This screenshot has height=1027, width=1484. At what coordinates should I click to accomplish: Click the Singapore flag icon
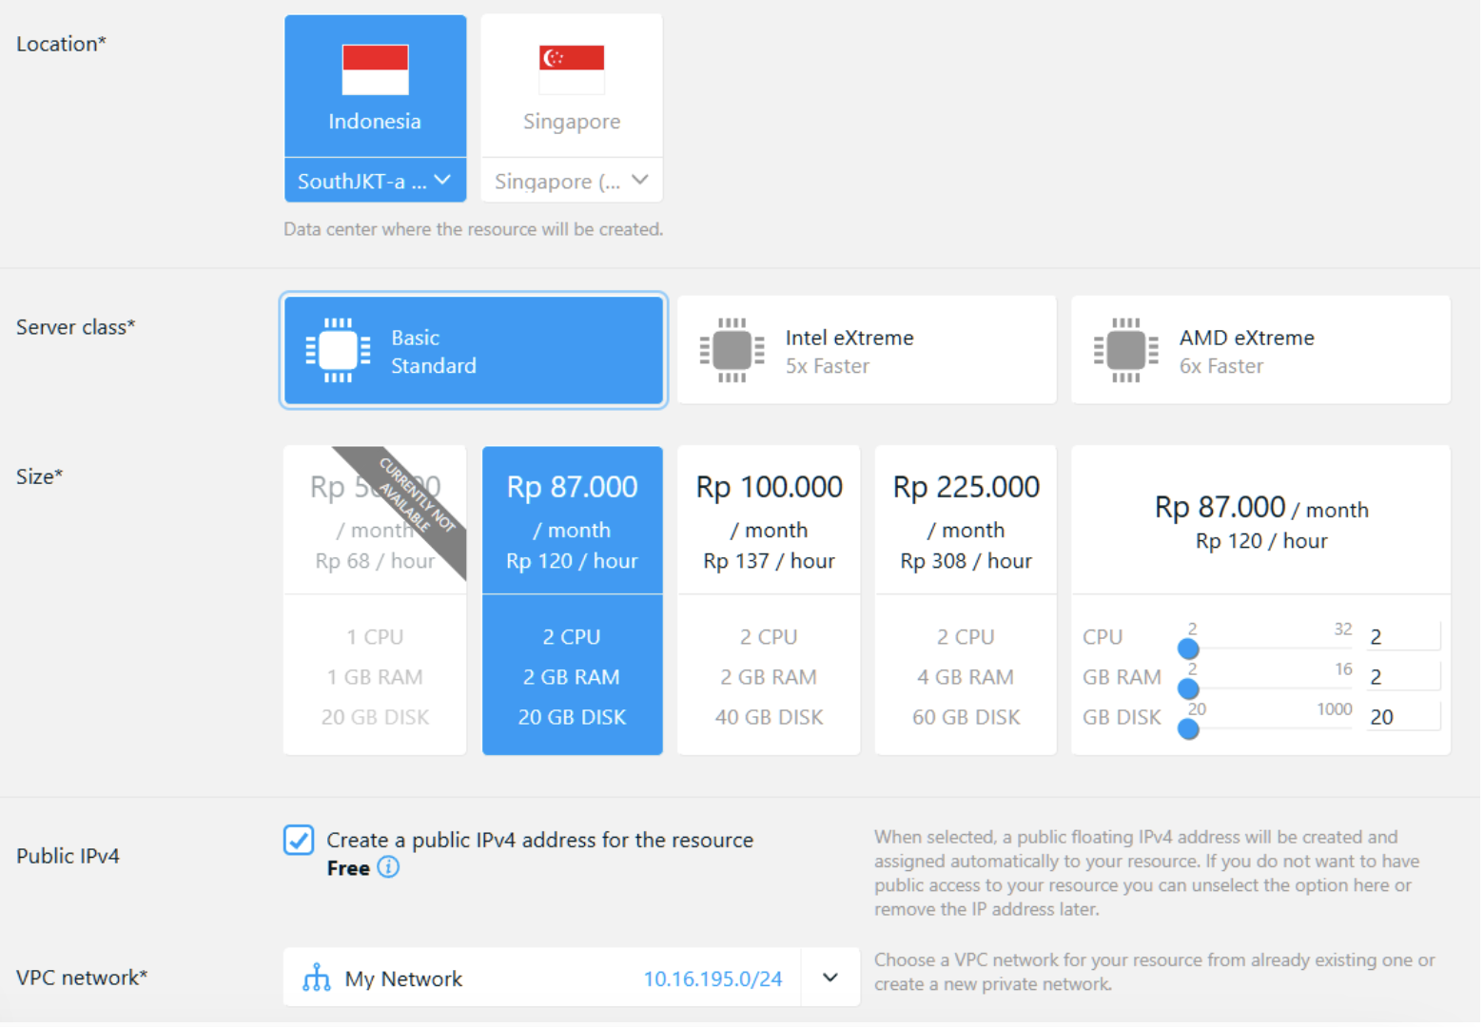[x=572, y=69]
